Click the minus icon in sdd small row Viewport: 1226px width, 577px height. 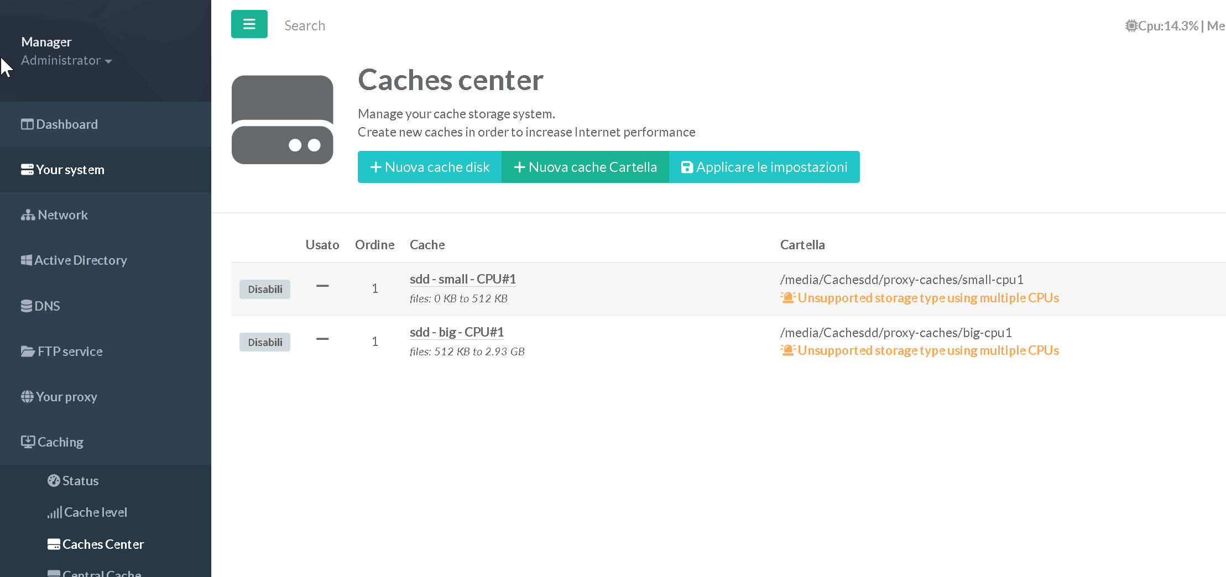point(322,286)
